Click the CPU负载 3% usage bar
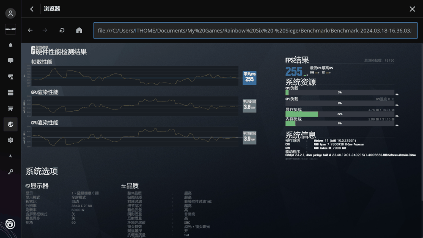 click(340, 93)
